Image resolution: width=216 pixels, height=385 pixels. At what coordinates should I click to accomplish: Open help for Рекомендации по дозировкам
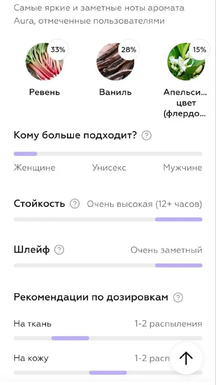click(x=178, y=297)
